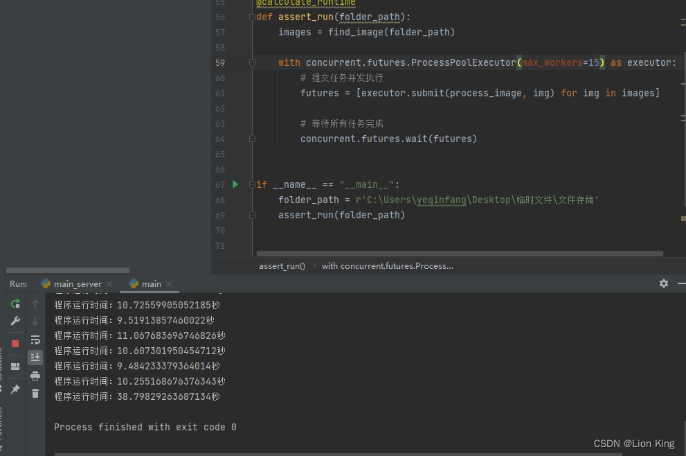Select the main run tab
The width and height of the screenshot is (686, 456).
[150, 283]
